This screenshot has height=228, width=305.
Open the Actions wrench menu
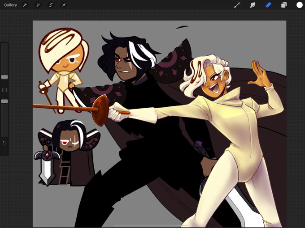click(25, 5)
